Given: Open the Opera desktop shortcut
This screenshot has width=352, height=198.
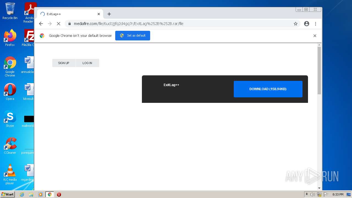Looking at the screenshot, I should click(x=10, y=92).
